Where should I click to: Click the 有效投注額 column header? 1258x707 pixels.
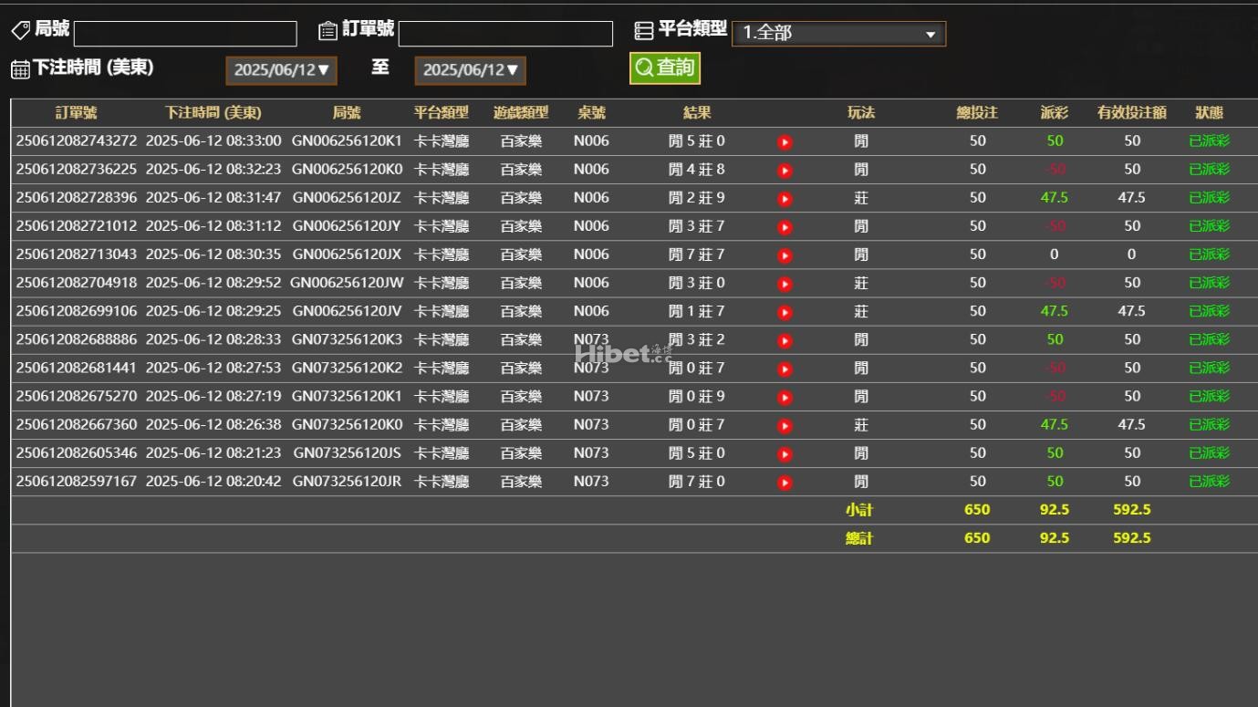click(x=1131, y=113)
